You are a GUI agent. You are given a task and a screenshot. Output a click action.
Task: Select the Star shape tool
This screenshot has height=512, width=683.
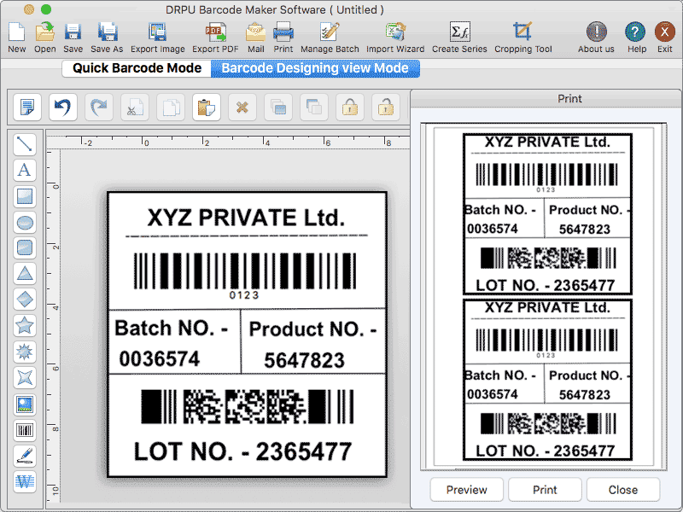[x=25, y=325]
